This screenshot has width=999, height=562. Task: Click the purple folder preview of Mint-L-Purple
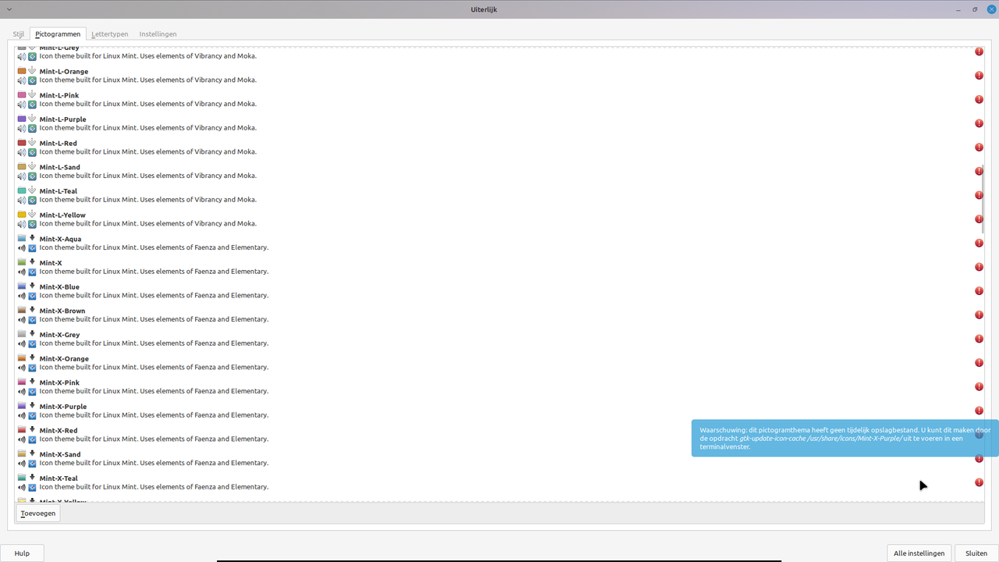[22, 119]
